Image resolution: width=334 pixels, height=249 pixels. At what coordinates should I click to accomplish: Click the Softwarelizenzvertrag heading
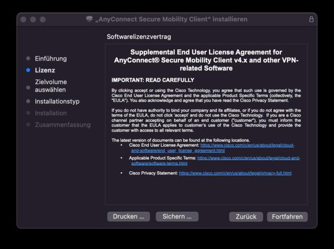coord(139,37)
